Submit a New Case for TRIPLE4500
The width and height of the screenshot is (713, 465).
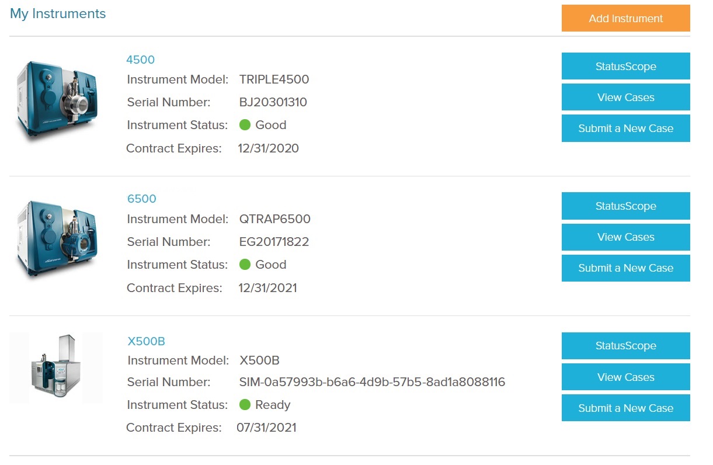tap(625, 129)
